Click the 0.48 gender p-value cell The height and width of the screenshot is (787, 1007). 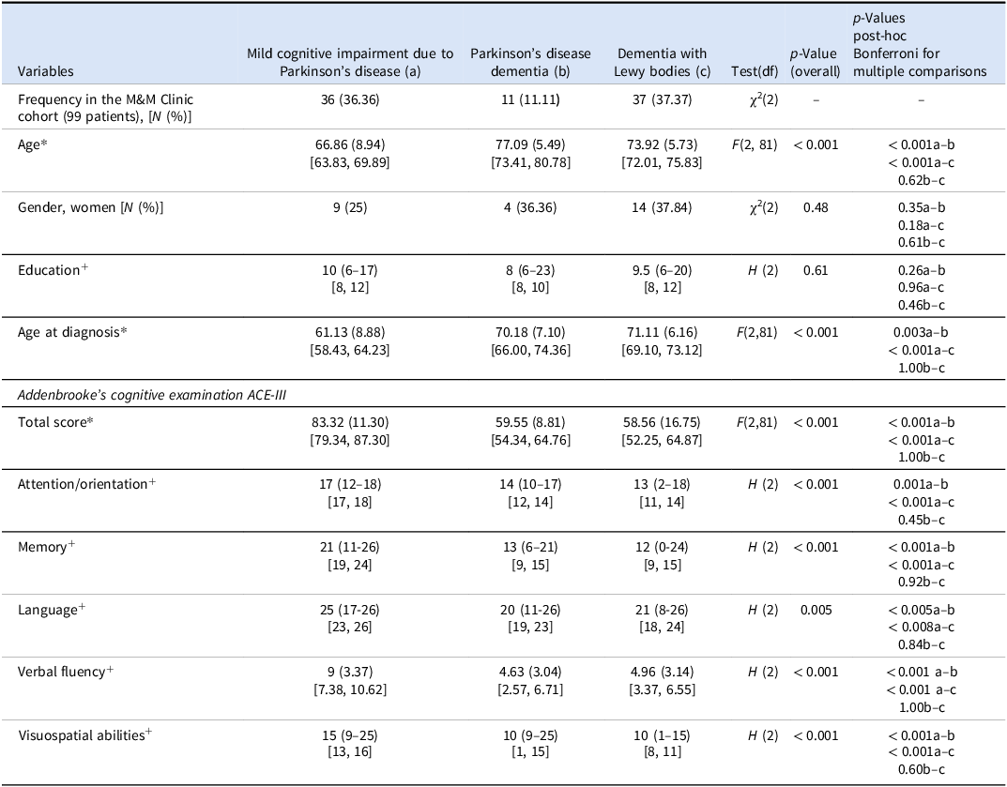[816, 207]
